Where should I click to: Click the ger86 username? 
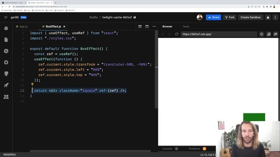(x=14, y=17)
